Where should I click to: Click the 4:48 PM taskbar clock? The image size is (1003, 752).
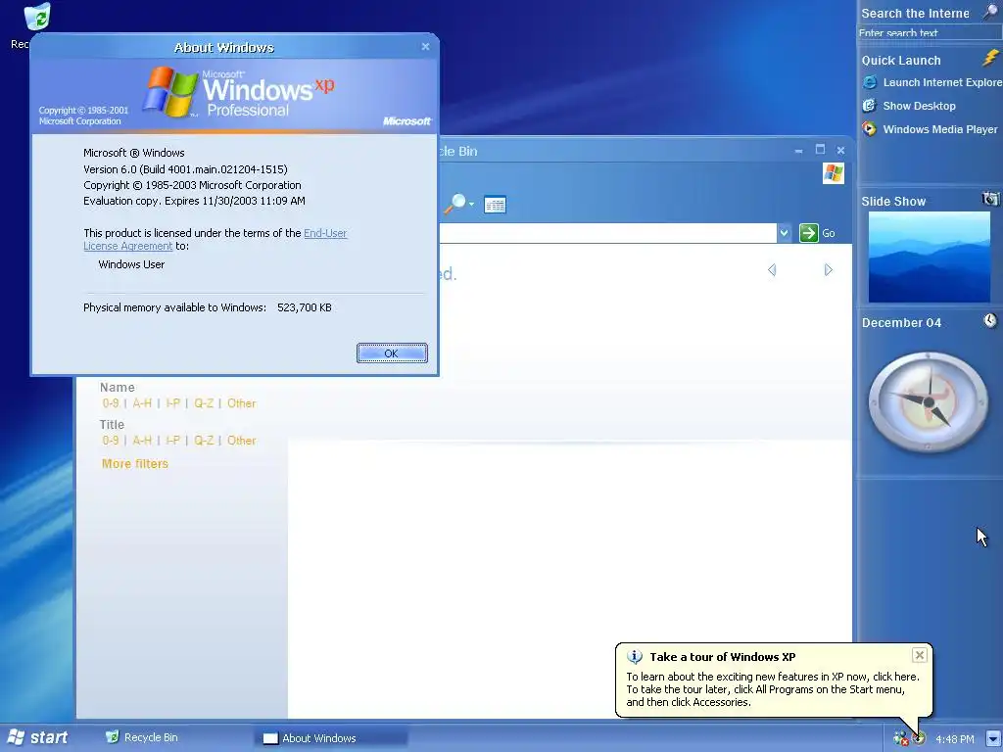point(954,739)
